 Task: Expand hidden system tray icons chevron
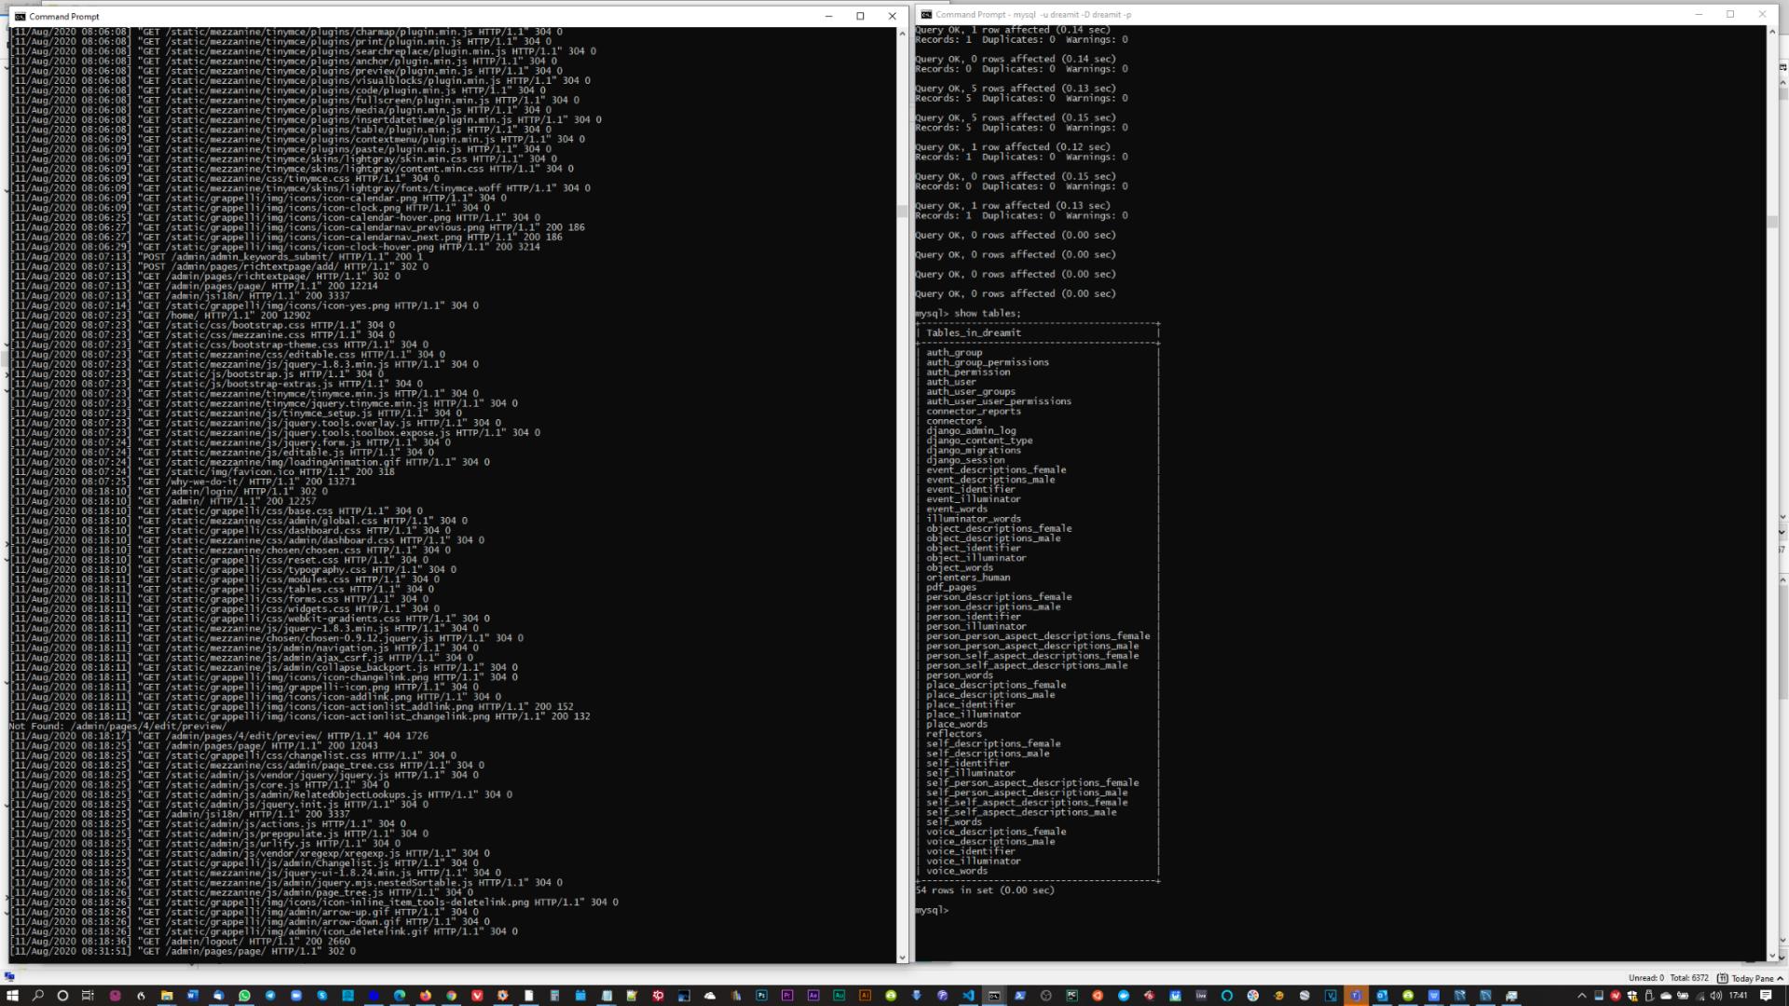[1581, 995]
